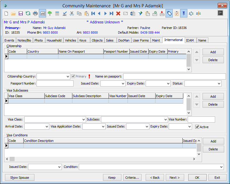This screenshot has height=184, width=230.
Task: Switch to the Vehicles tab
Action: (x=70, y=40)
